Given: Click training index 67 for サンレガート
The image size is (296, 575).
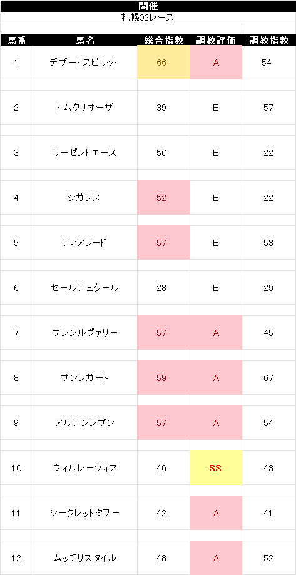Looking at the screenshot, I should click(x=269, y=378).
